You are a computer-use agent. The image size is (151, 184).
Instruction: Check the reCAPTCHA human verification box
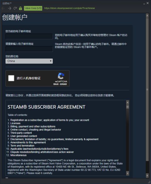click(11, 78)
